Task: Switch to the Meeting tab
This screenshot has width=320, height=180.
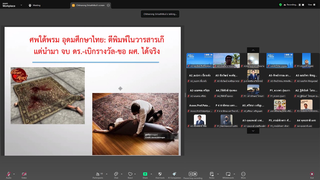Action: [x=34, y=5]
